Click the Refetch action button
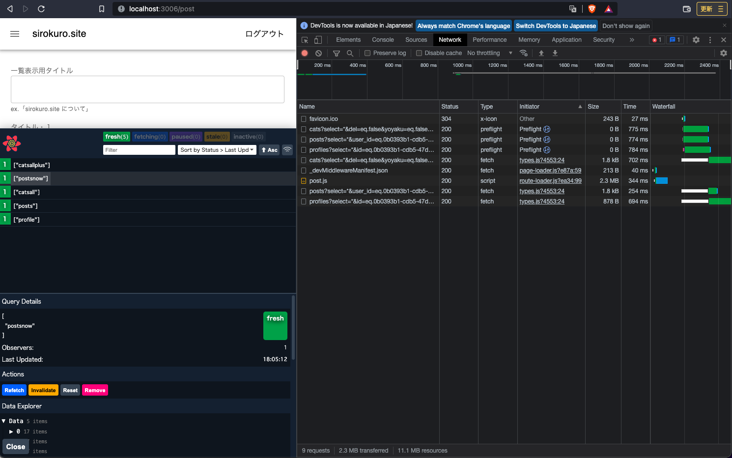The height and width of the screenshot is (458, 732). (x=14, y=390)
